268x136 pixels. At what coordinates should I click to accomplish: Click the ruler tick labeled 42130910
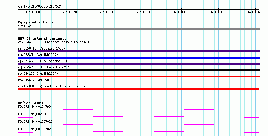tap(218, 12)
